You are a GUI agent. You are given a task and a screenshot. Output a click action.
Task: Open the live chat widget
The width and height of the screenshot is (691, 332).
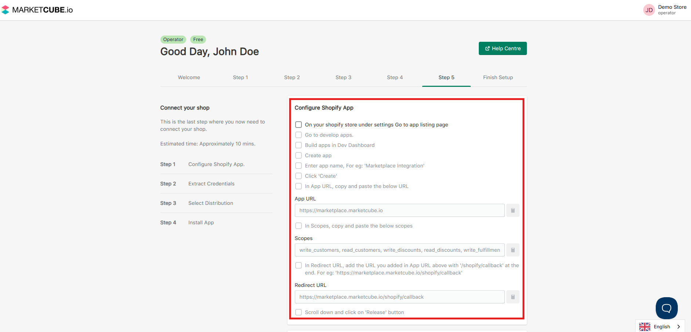[666, 308]
